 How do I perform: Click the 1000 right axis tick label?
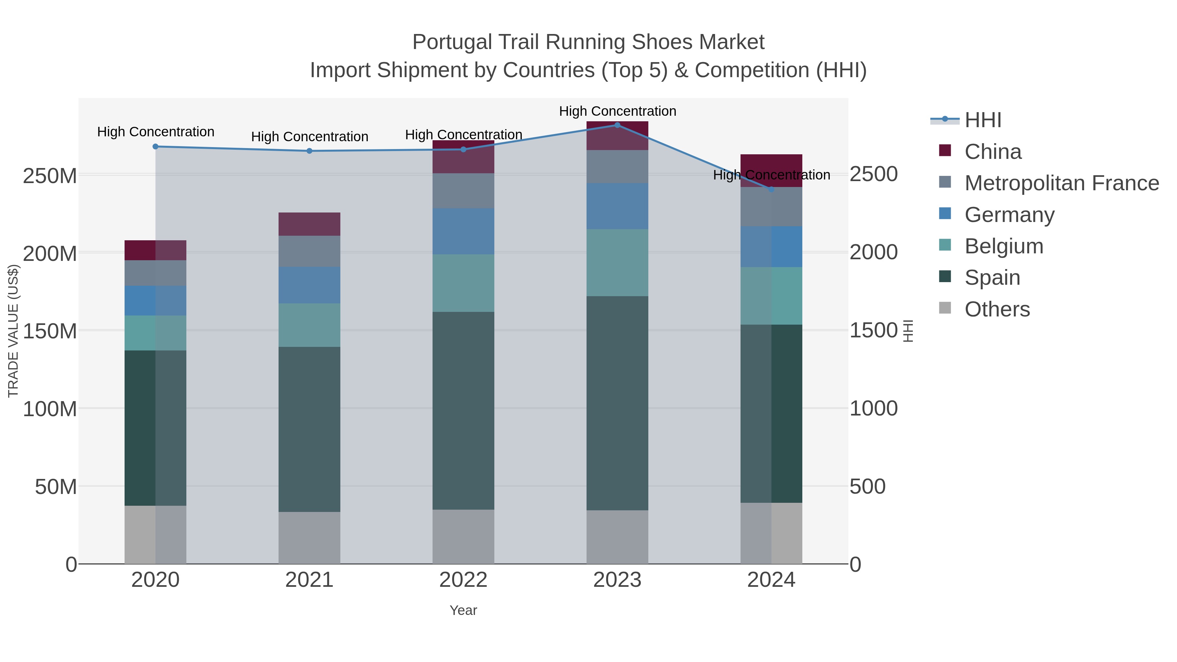point(874,408)
